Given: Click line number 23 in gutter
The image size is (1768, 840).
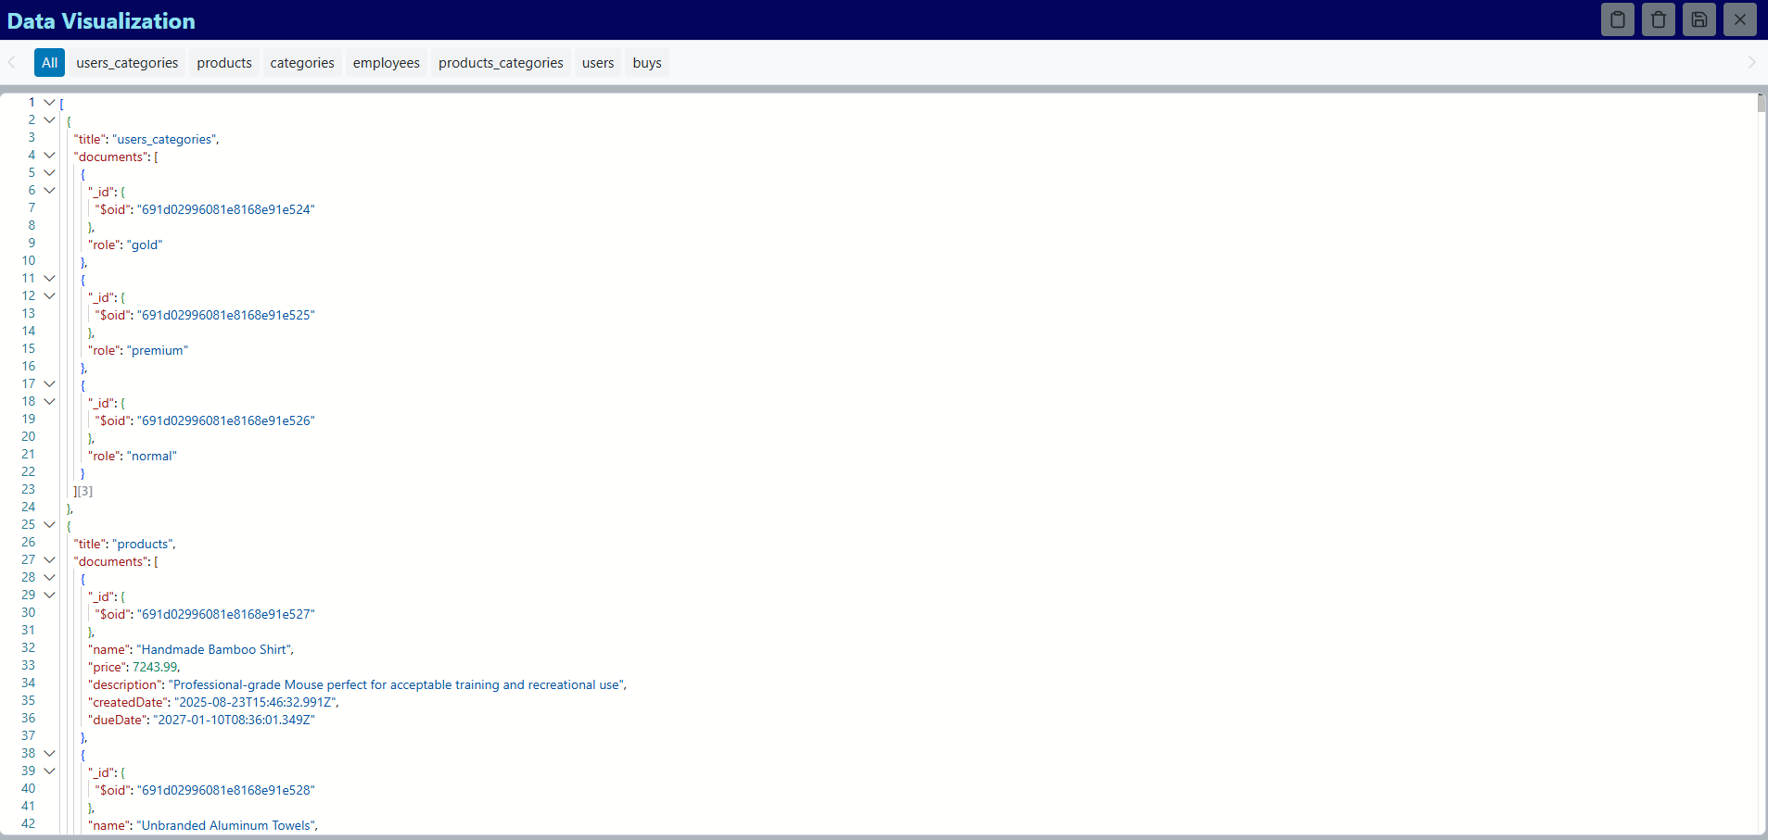Looking at the screenshot, I should tap(29, 489).
